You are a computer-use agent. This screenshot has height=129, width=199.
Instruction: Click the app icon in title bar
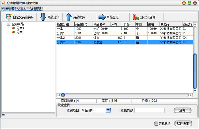coord(3,3)
